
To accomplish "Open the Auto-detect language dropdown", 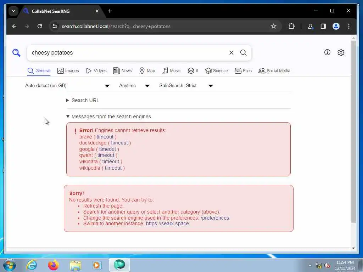I will 67,86.
